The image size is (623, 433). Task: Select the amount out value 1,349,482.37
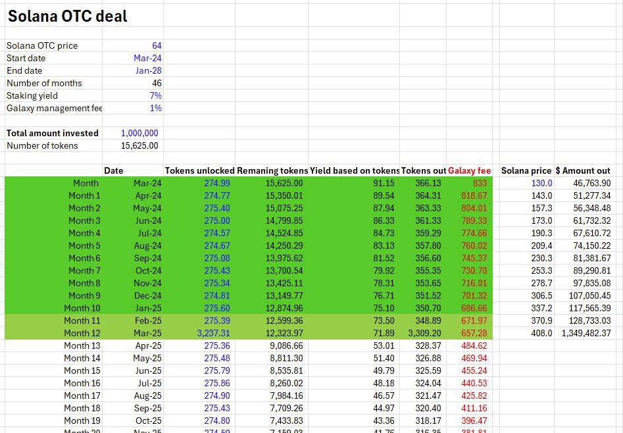pyautogui.click(x=586, y=334)
